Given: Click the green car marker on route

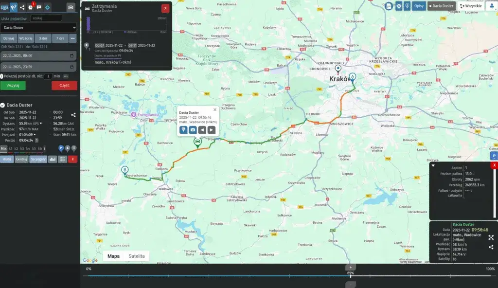Looking at the screenshot, I should 197,142.
